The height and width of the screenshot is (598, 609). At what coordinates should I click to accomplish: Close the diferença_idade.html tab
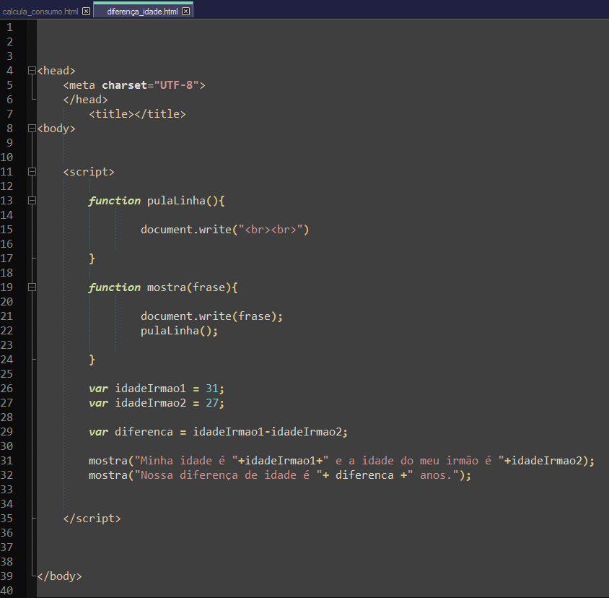[186, 12]
